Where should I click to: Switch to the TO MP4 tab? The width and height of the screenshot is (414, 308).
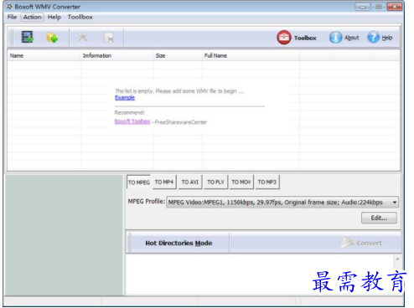164,182
